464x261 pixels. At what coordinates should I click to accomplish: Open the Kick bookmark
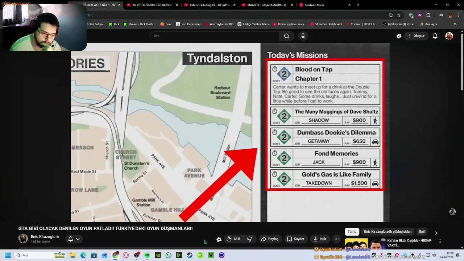click(x=113, y=24)
